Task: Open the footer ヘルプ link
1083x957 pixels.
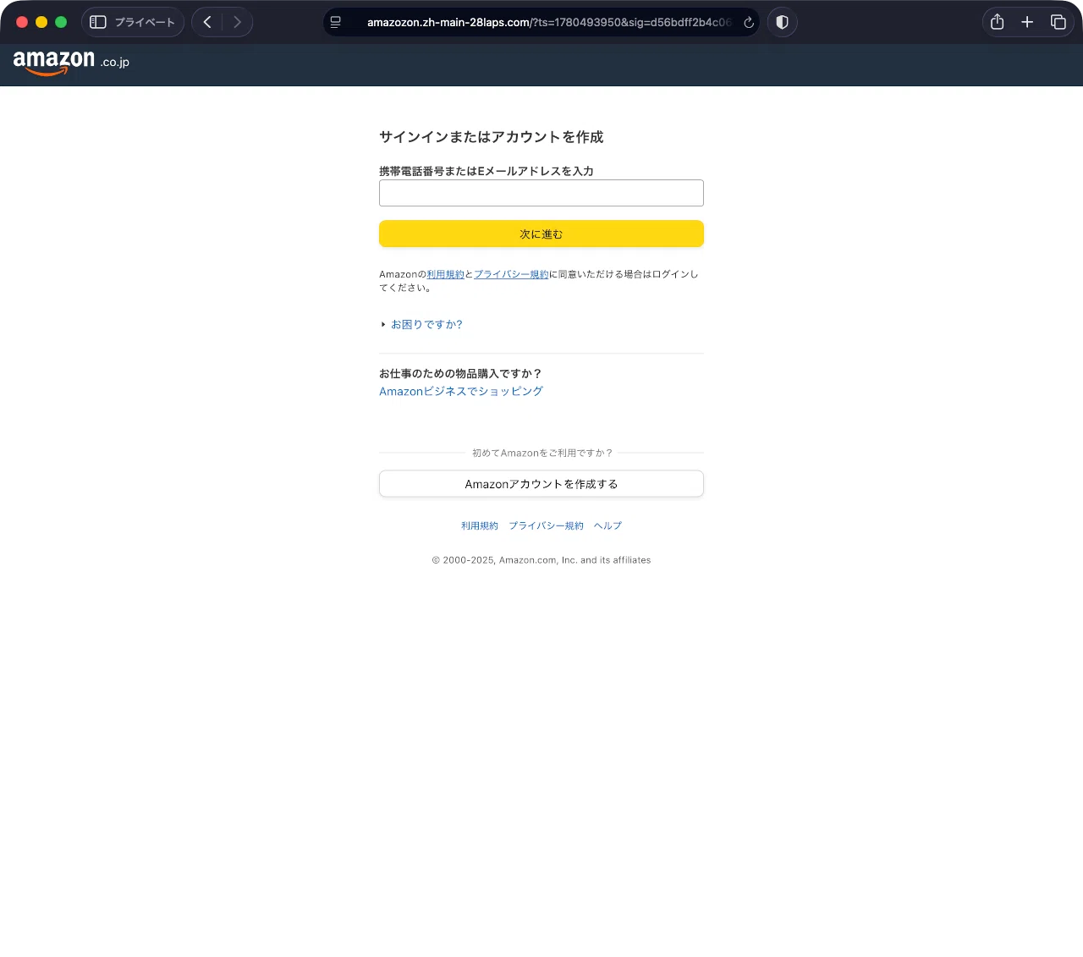Action: 607,525
